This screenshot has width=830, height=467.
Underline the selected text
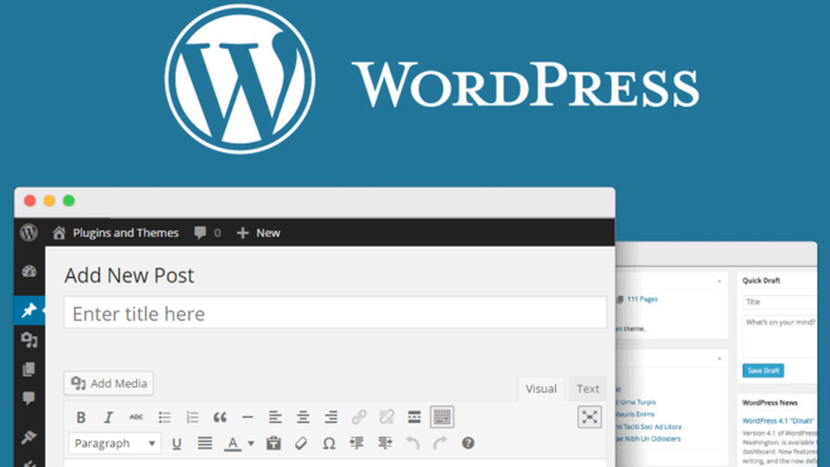click(x=177, y=443)
